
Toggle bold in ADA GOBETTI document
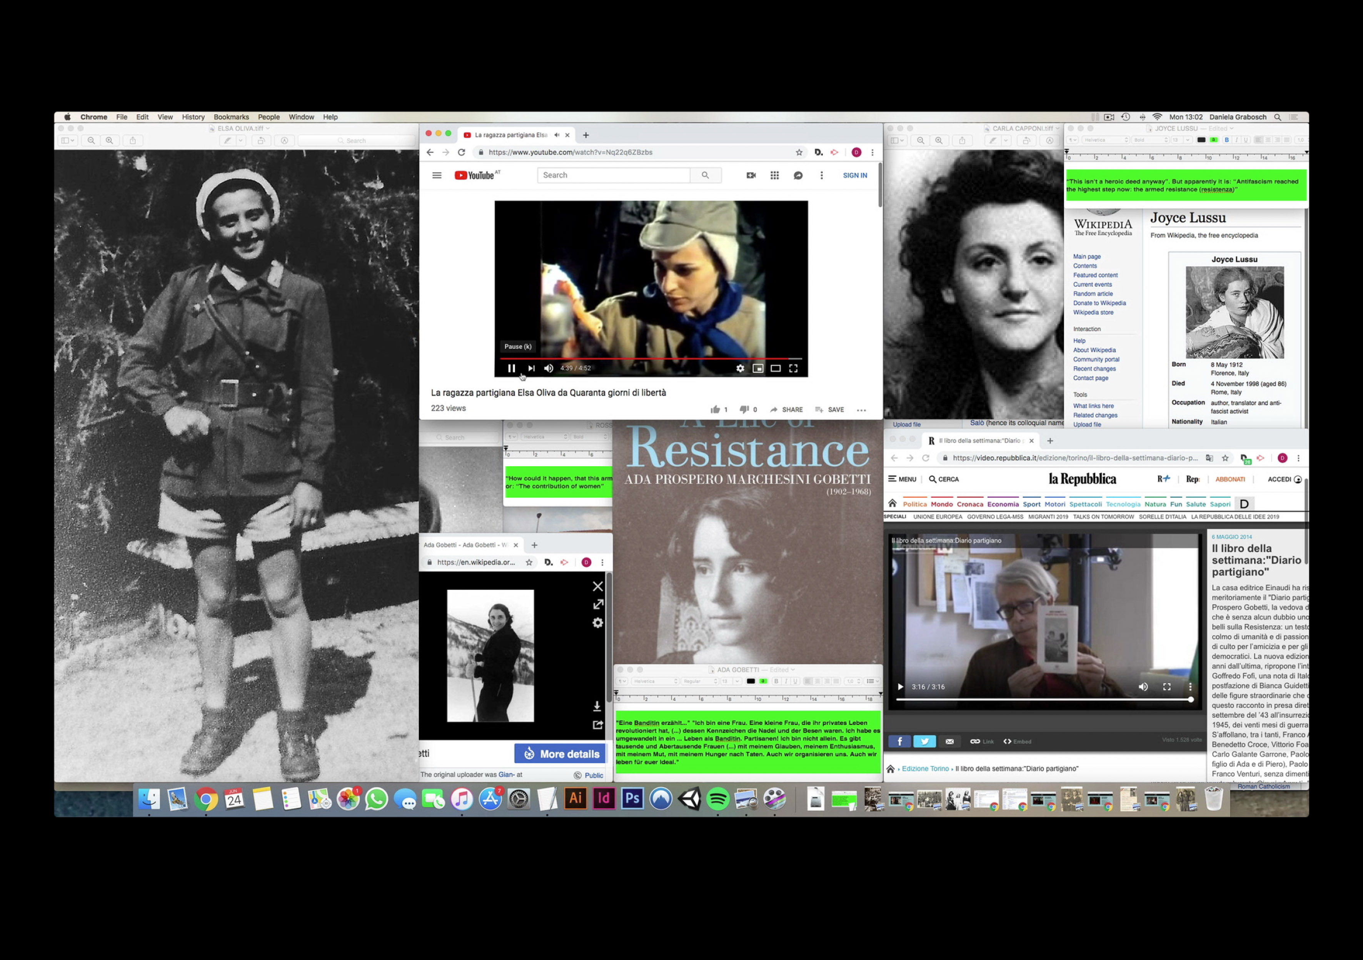tap(776, 681)
